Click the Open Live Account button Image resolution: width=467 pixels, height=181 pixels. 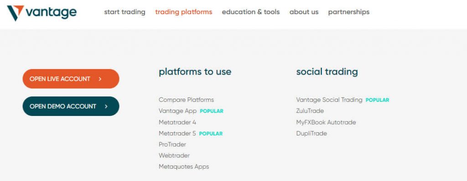point(71,79)
